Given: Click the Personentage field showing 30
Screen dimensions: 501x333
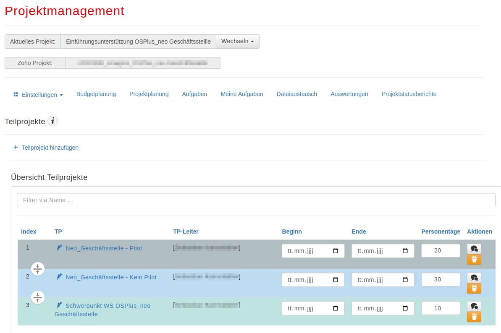Looking at the screenshot, I should tap(441, 280).
